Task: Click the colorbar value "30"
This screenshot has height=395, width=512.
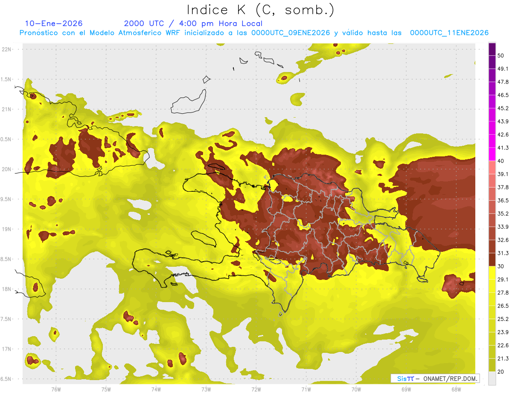Action: click(501, 266)
